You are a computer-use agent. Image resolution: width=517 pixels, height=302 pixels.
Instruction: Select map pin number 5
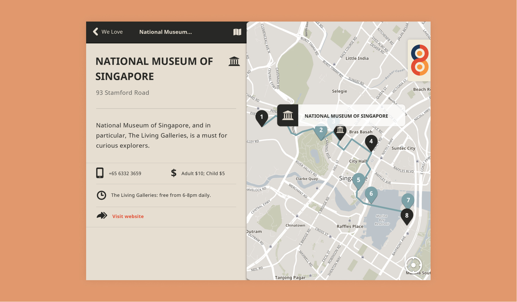click(x=358, y=180)
